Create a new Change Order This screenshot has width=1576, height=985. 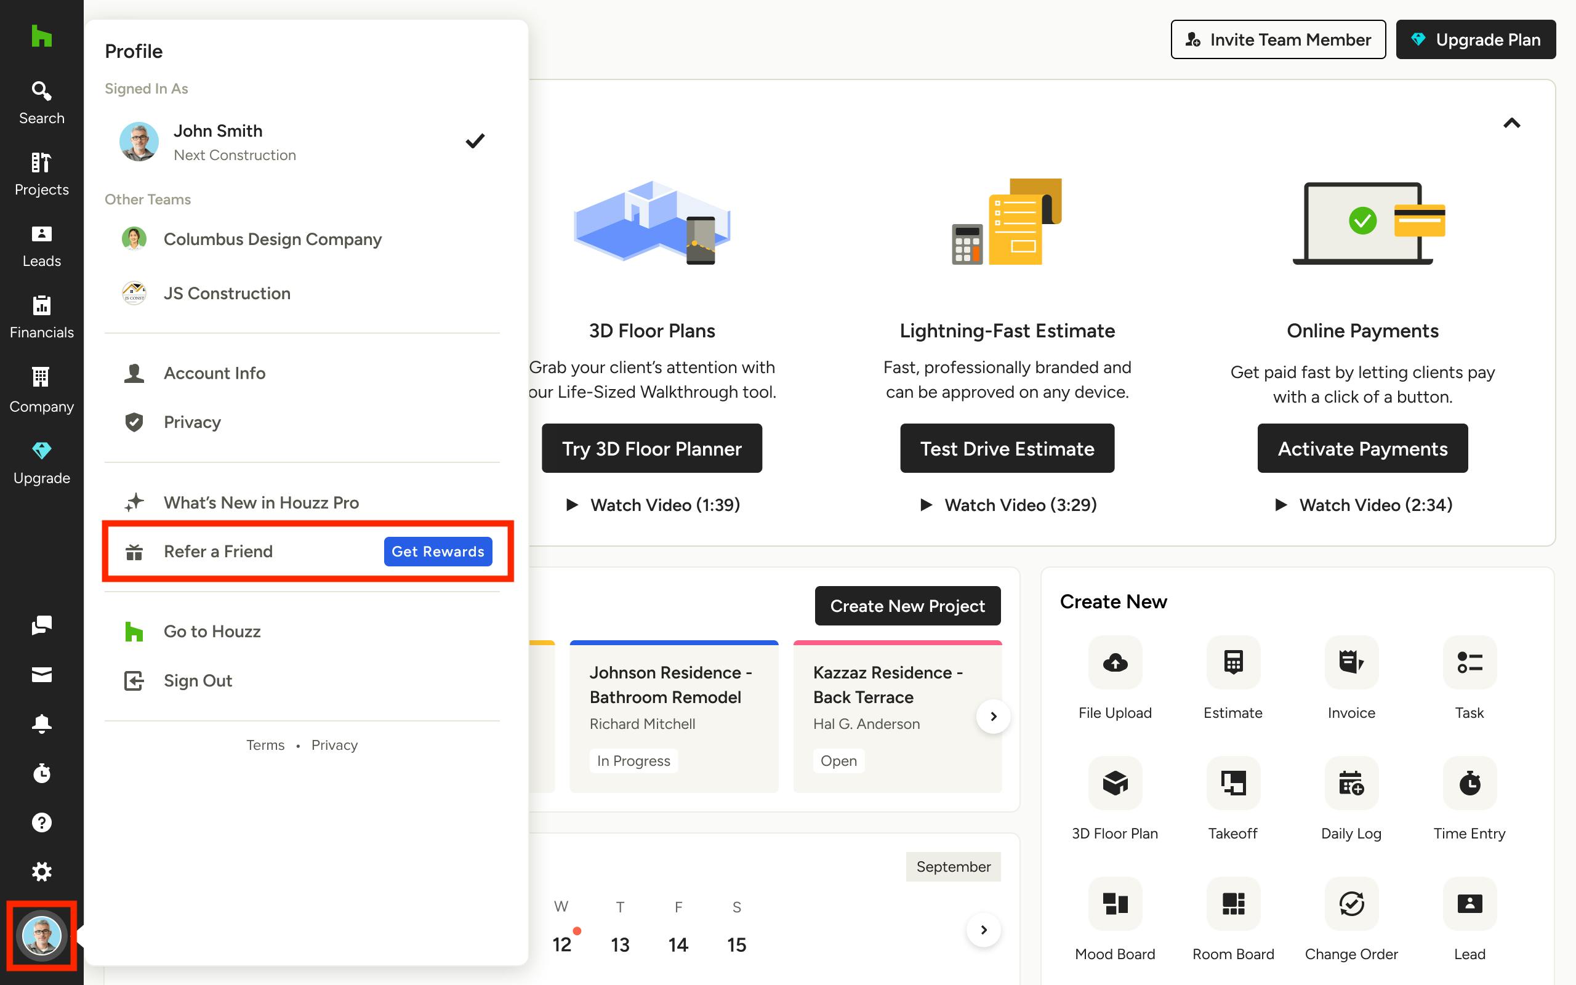coord(1351,919)
